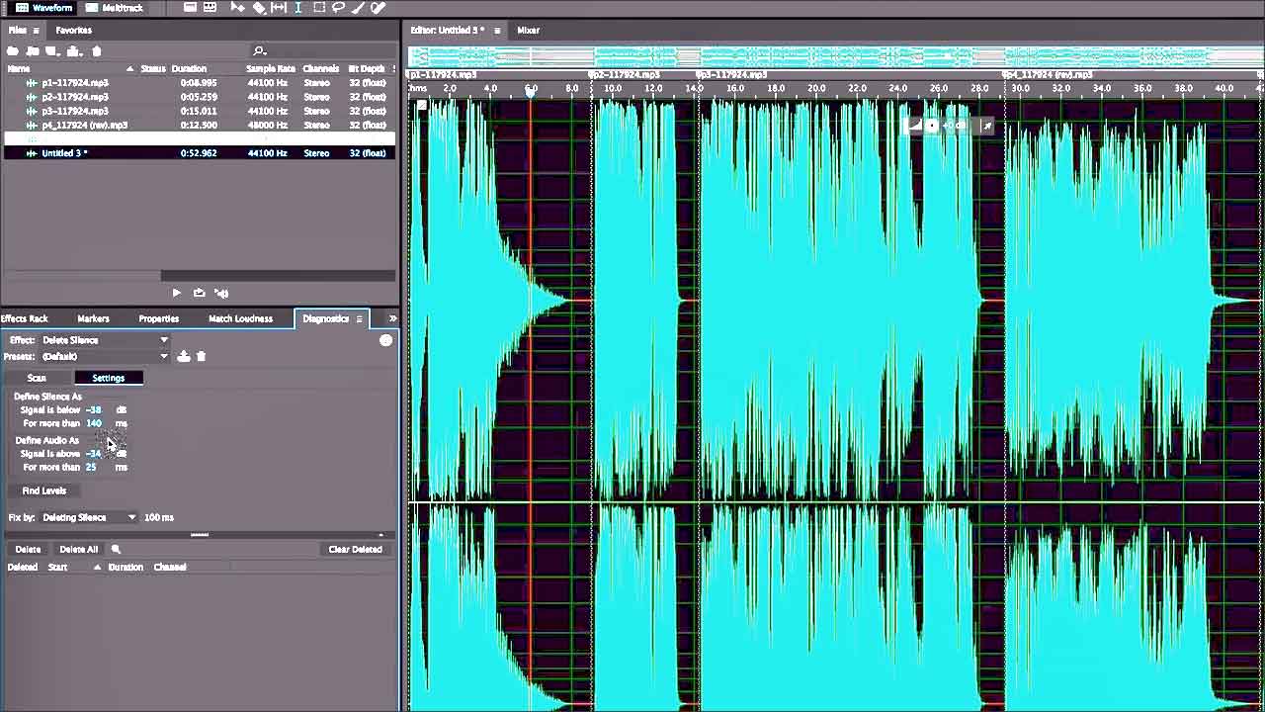This screenshot has height=712, width=1265.
Task: Click the Scan button
Action: pos(37,378)
